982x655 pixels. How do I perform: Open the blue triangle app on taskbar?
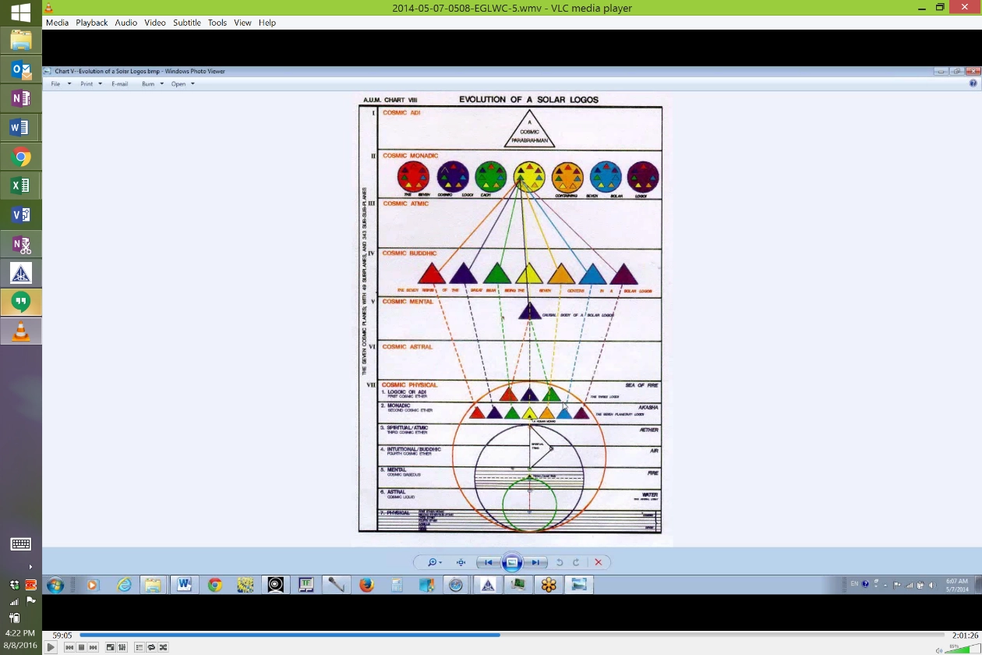[21, 273]
